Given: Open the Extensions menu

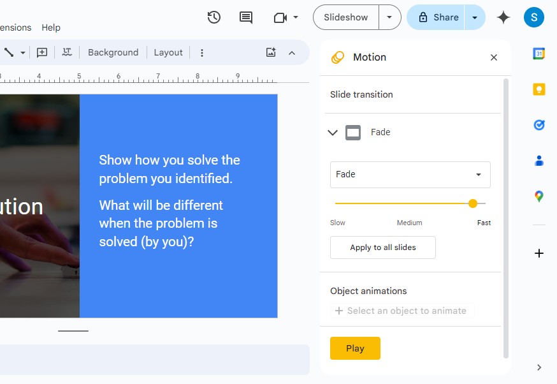Looking at the screenshot, I should 16,27.
